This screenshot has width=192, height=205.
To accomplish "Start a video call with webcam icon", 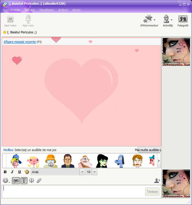I will [x=10, y=19].
